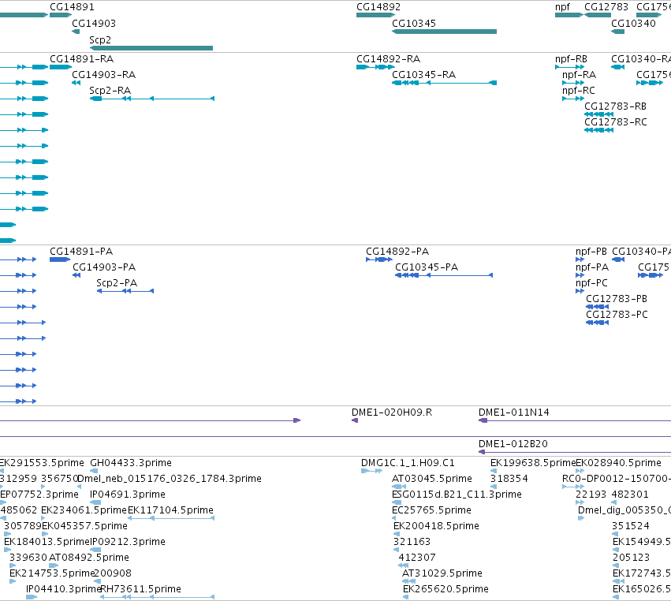Select the CG10345-PA protein label
Screen dimensions: 671x601
pyautogui.click(x=427, y=267)
